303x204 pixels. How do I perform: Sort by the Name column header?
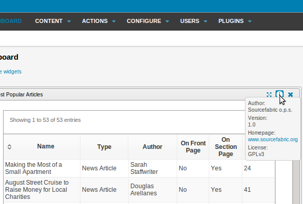[x=46, y=146]
